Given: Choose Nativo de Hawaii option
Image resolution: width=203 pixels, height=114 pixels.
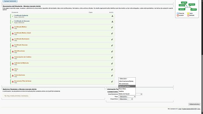Looking at the screenshot, I should 127,94.
